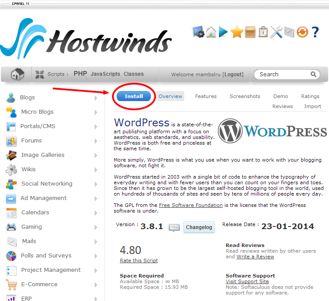Click the Forums category icon
Viewport: 329px width, 301px height.
click(x=11, y=141)
